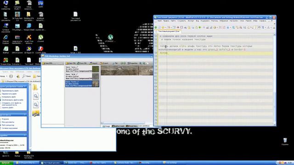
Task: Click Мой компьютер under other places
Action: (x=8, y=125)
